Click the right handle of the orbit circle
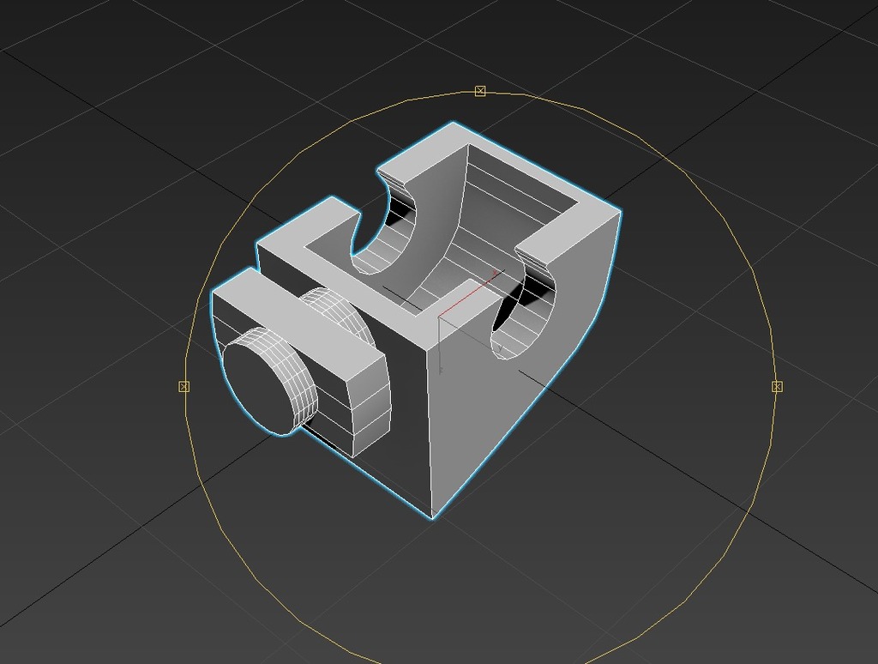The width and height of the screenshot is (878, 664). [777, 386]
